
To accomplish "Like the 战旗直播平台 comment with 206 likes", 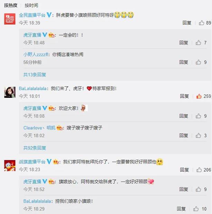I will pos(199,170).
